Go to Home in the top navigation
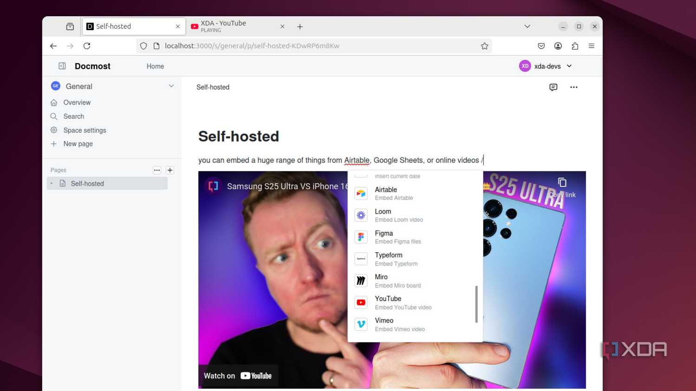 155,66
